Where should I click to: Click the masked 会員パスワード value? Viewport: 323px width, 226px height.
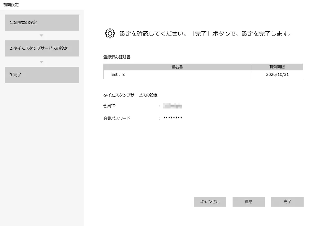[173, 118]
